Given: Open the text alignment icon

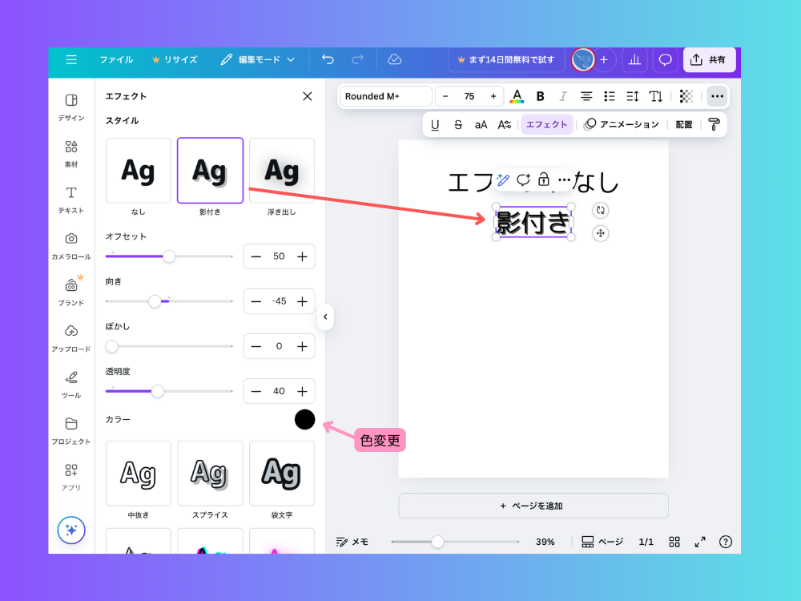Looking at the screenshot, I should click(x=586, y=96).
